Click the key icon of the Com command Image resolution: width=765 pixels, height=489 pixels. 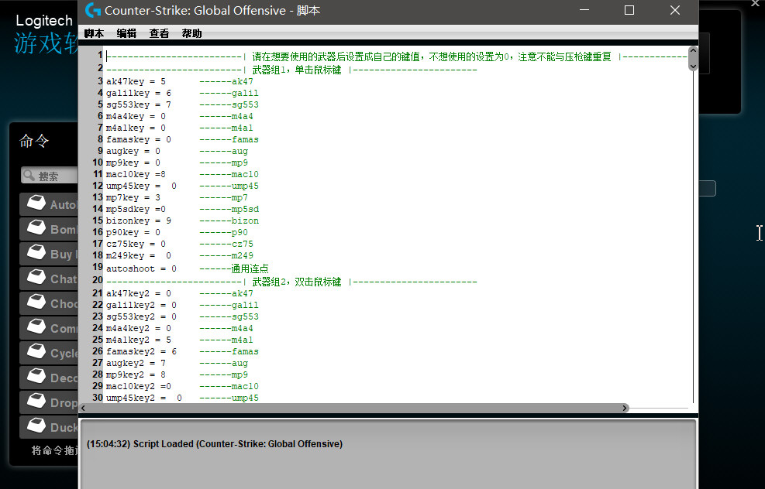click(x=36, y=328)
